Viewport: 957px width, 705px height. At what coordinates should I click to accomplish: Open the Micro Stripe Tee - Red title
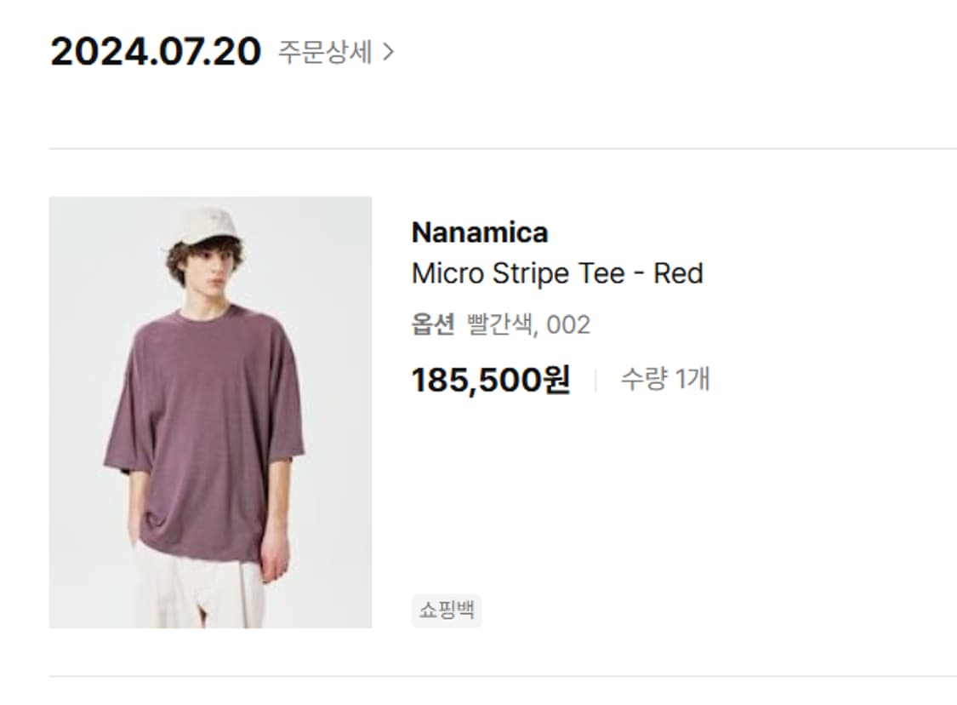[x=556, y=274]
